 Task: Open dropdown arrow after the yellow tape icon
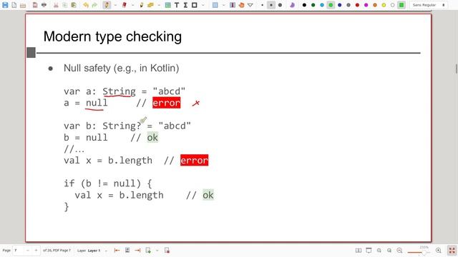(159, 5)
